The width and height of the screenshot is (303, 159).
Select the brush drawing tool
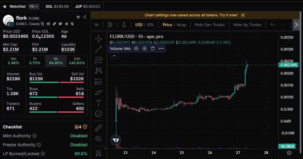pos(98,92)
